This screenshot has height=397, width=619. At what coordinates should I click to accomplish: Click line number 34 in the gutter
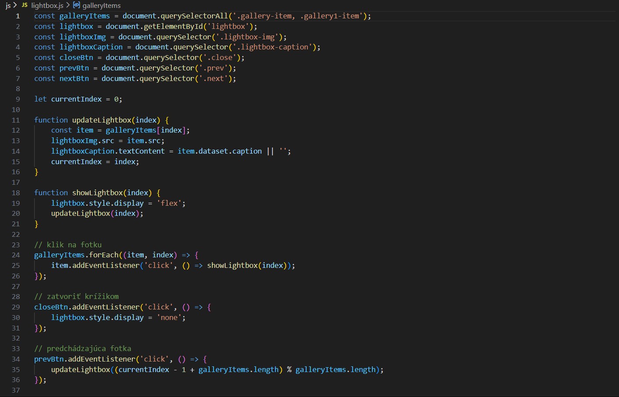[x=16, y=359]
